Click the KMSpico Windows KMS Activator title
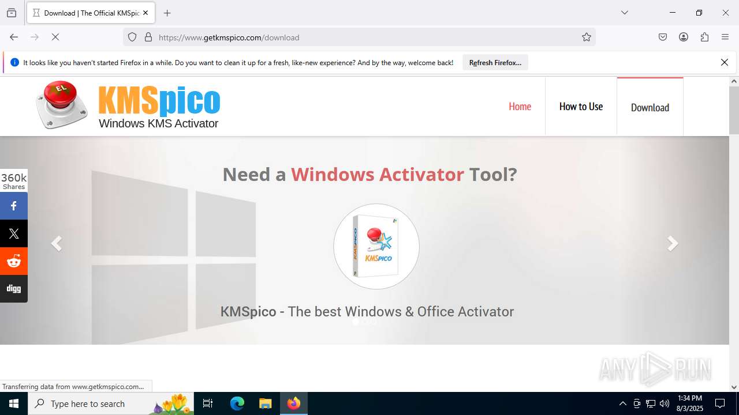Image resolution: width=739 pixels, height=415 pixels. 159,107
